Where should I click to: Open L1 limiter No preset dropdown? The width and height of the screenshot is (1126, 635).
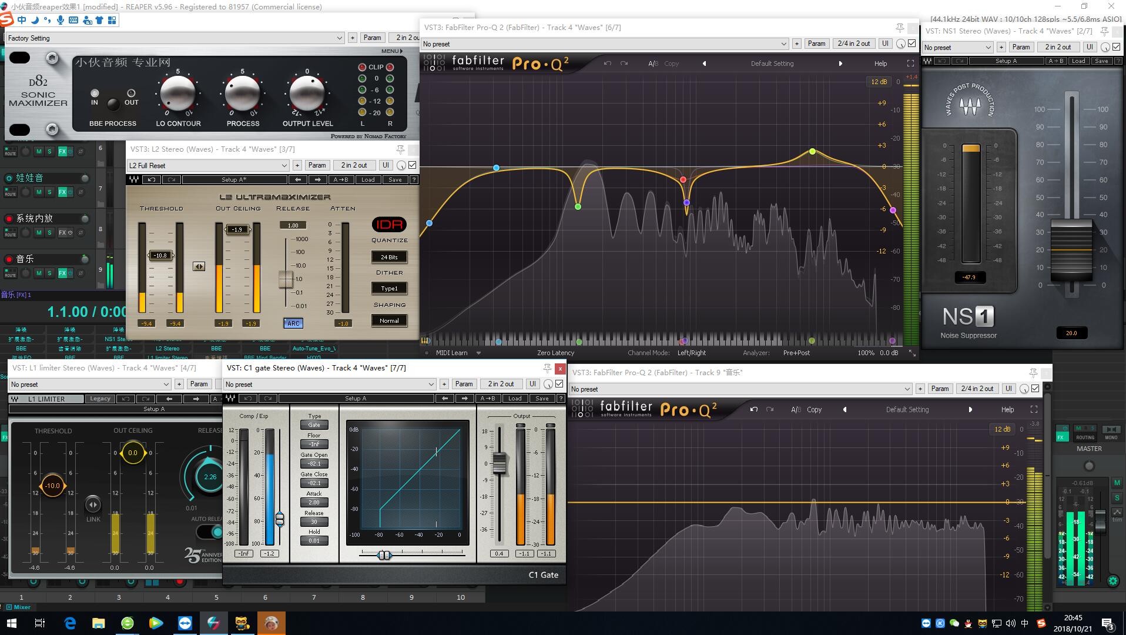(90, 385)
